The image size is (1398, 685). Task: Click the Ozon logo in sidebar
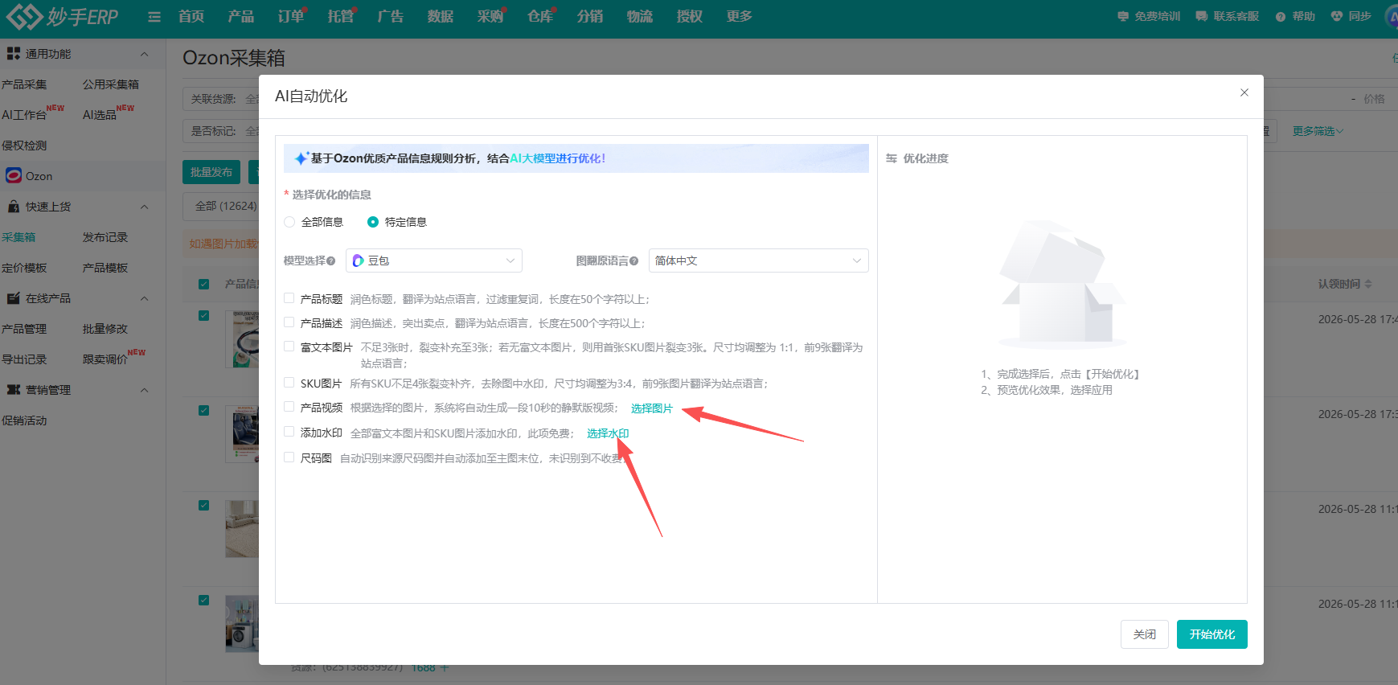pos(14,175)
